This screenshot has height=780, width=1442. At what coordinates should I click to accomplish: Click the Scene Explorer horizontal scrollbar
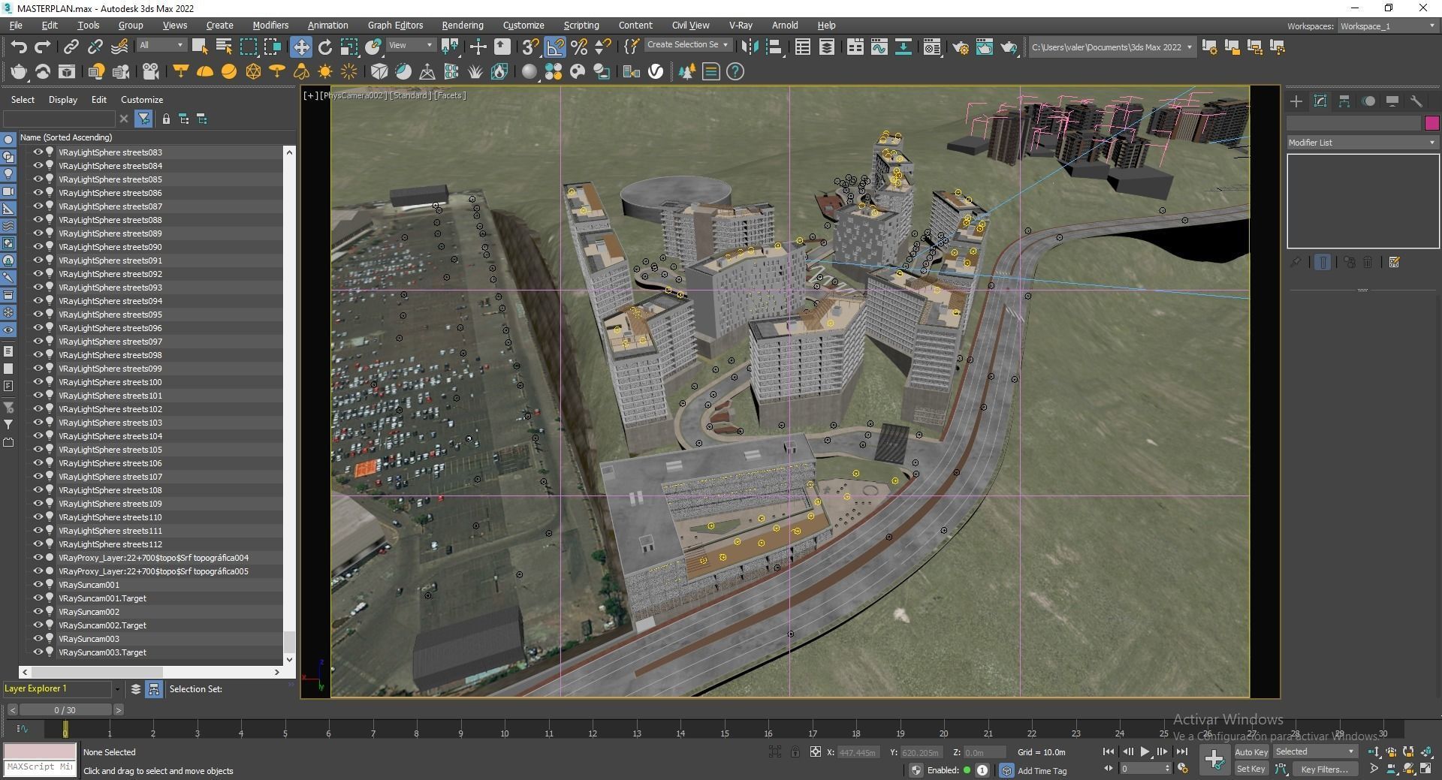[x=96, y=672]
